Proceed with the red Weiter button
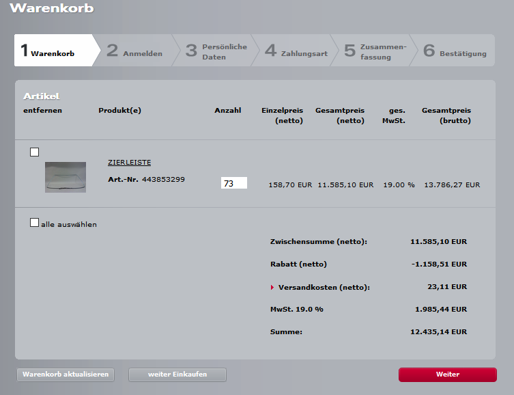Screen dimensions: 514x395 (447, 374)
